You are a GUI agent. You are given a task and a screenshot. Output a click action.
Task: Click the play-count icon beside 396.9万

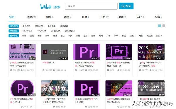[11, 70]
